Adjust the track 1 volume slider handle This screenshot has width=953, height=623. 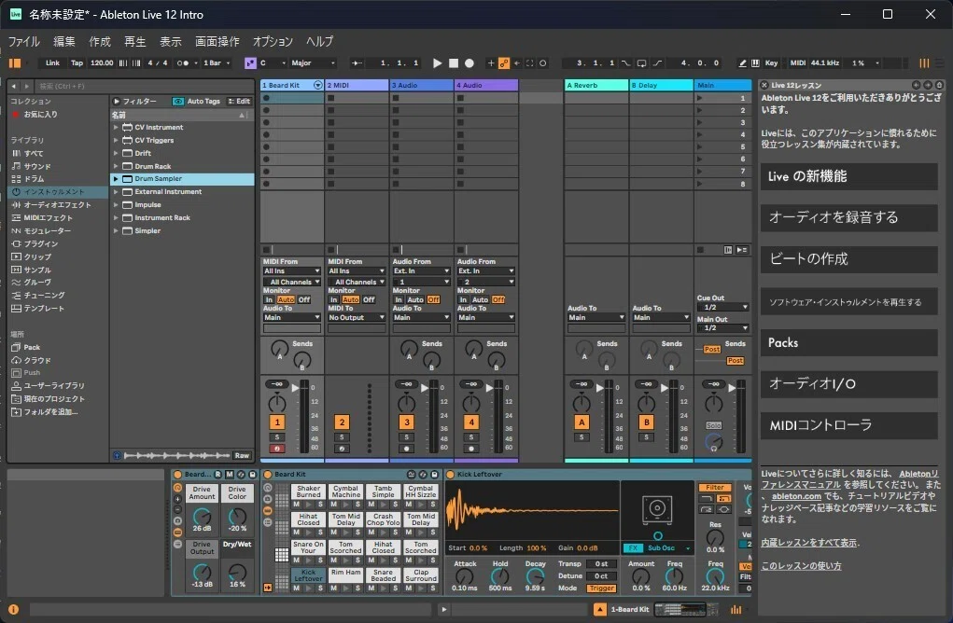(296, 387)
